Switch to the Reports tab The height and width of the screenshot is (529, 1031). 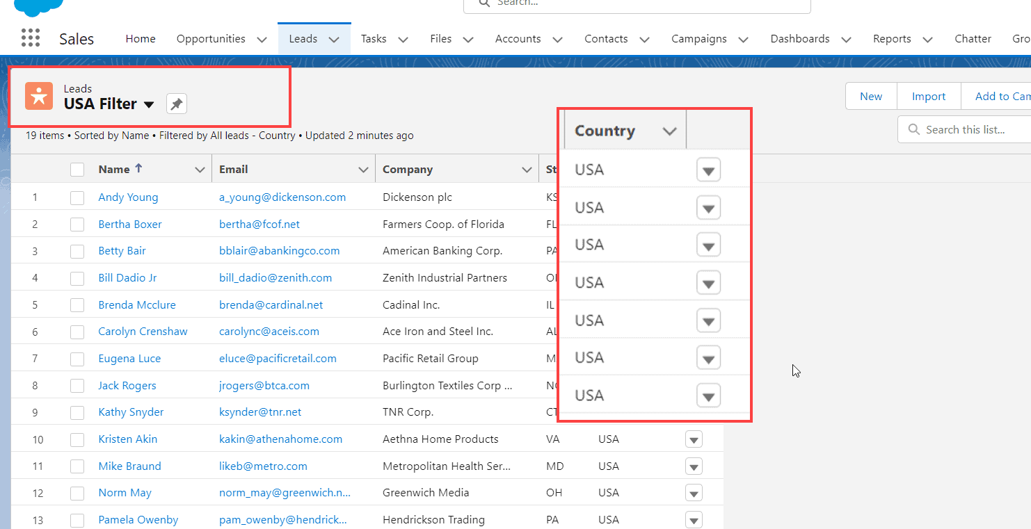coord(893,39)
